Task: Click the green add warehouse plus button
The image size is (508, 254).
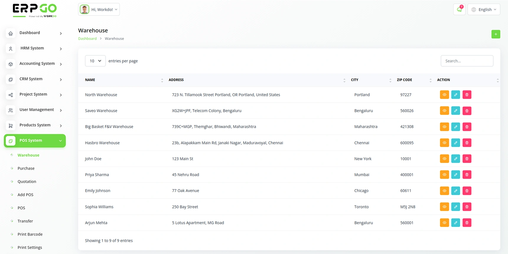Action: (x=496, y=34)
